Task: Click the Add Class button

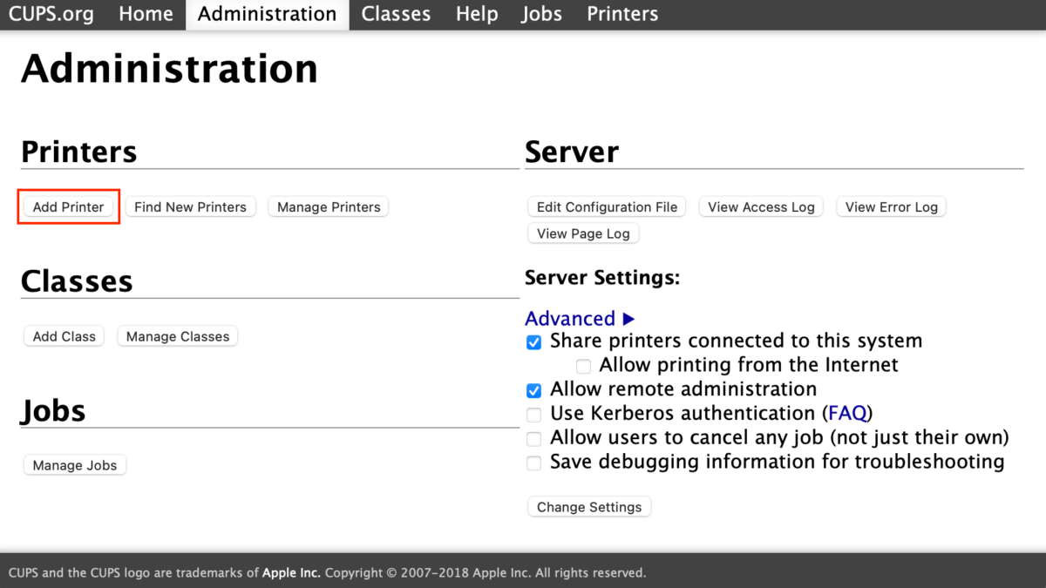Action: pyautogui.click(x=64, y=336)
